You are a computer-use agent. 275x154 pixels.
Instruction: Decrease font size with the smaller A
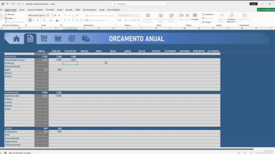click(59, 15)
